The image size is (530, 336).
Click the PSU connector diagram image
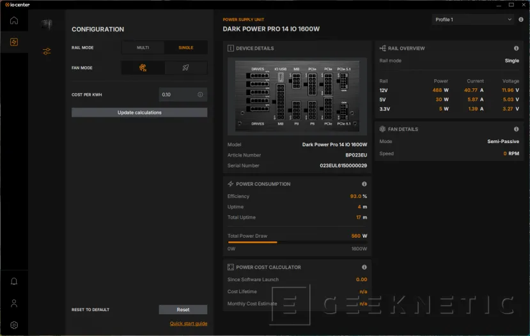click(297, 96)
